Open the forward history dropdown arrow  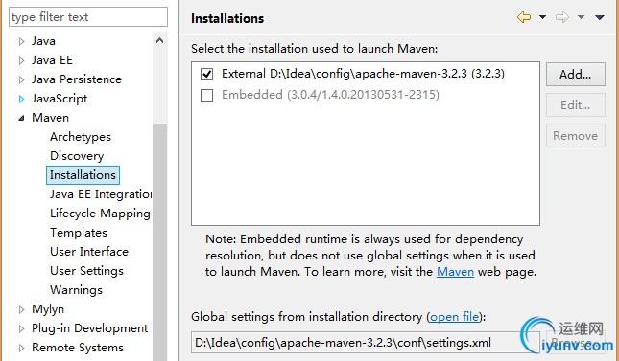[x=582, y=17]
